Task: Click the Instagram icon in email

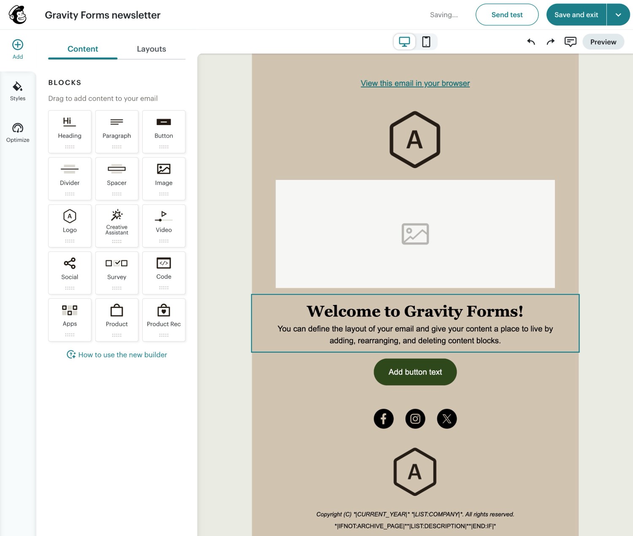Action: pos(415,419)
